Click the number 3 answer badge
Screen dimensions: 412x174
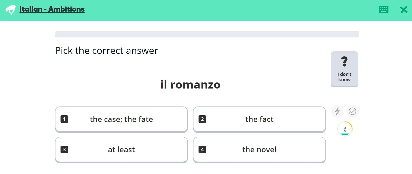point(64,149)
